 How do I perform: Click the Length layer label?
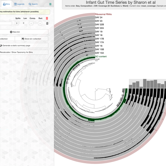pos(97,59)
